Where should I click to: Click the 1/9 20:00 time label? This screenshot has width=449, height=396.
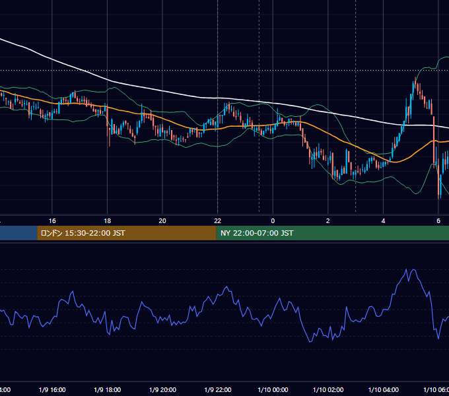coord(162,389)
